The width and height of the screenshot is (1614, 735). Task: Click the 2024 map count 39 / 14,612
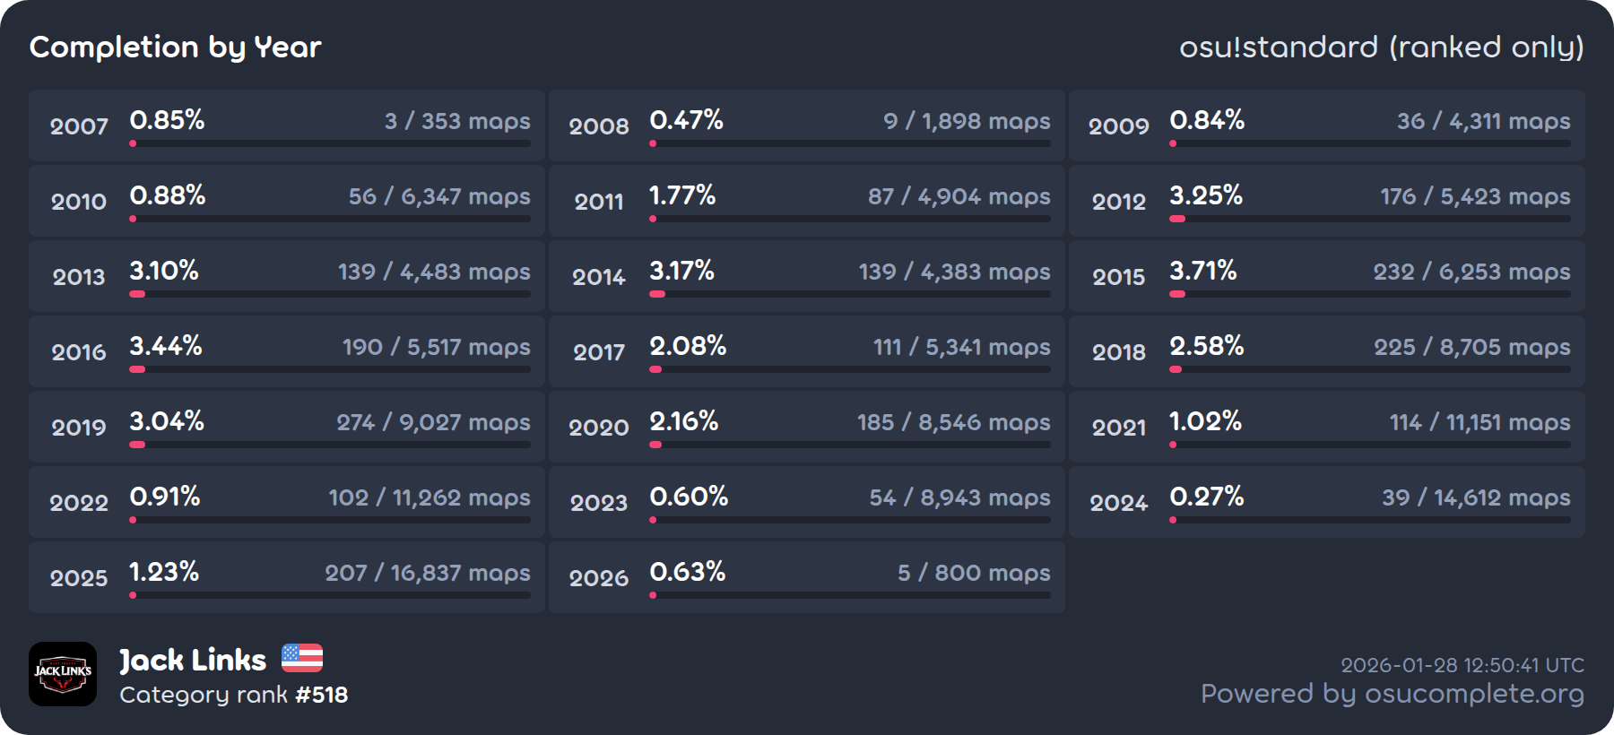click(x=1476, y=497)
